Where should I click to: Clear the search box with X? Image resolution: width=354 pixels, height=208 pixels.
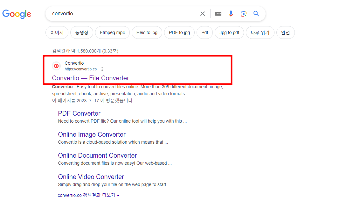click(203, 14)
